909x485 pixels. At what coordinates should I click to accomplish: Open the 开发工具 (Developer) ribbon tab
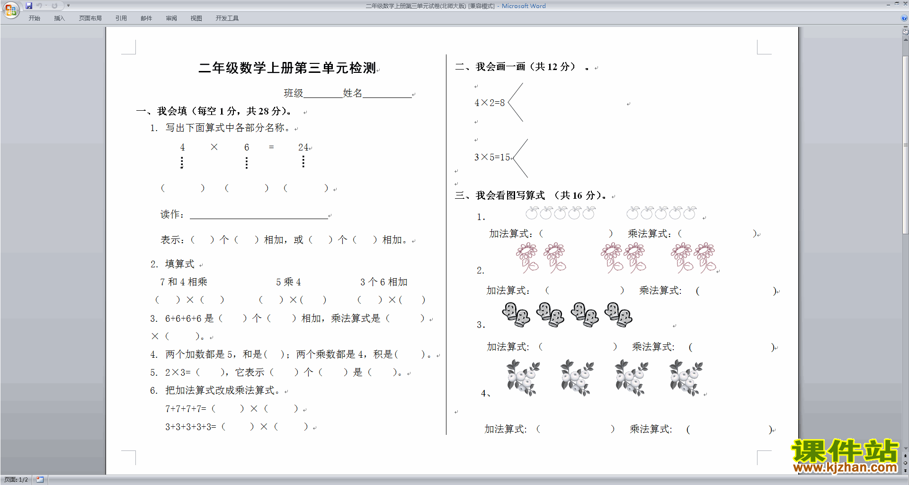point(227,18)
